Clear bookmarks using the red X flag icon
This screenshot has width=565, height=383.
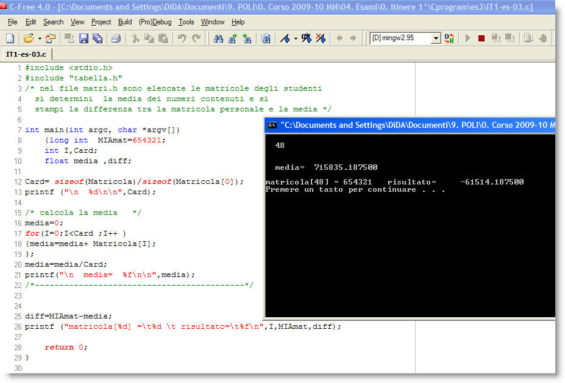[321, 38]
